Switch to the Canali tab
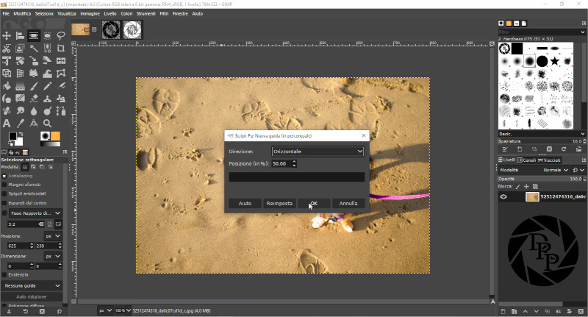The width and height of the screenshot is (588, 317). (528, 160)
